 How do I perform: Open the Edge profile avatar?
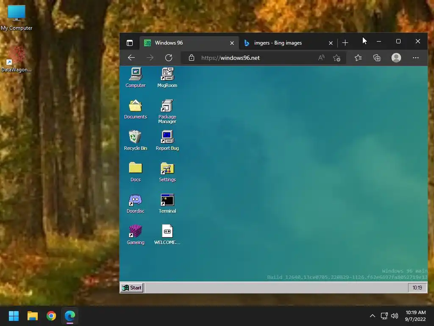tap(396, 58)
